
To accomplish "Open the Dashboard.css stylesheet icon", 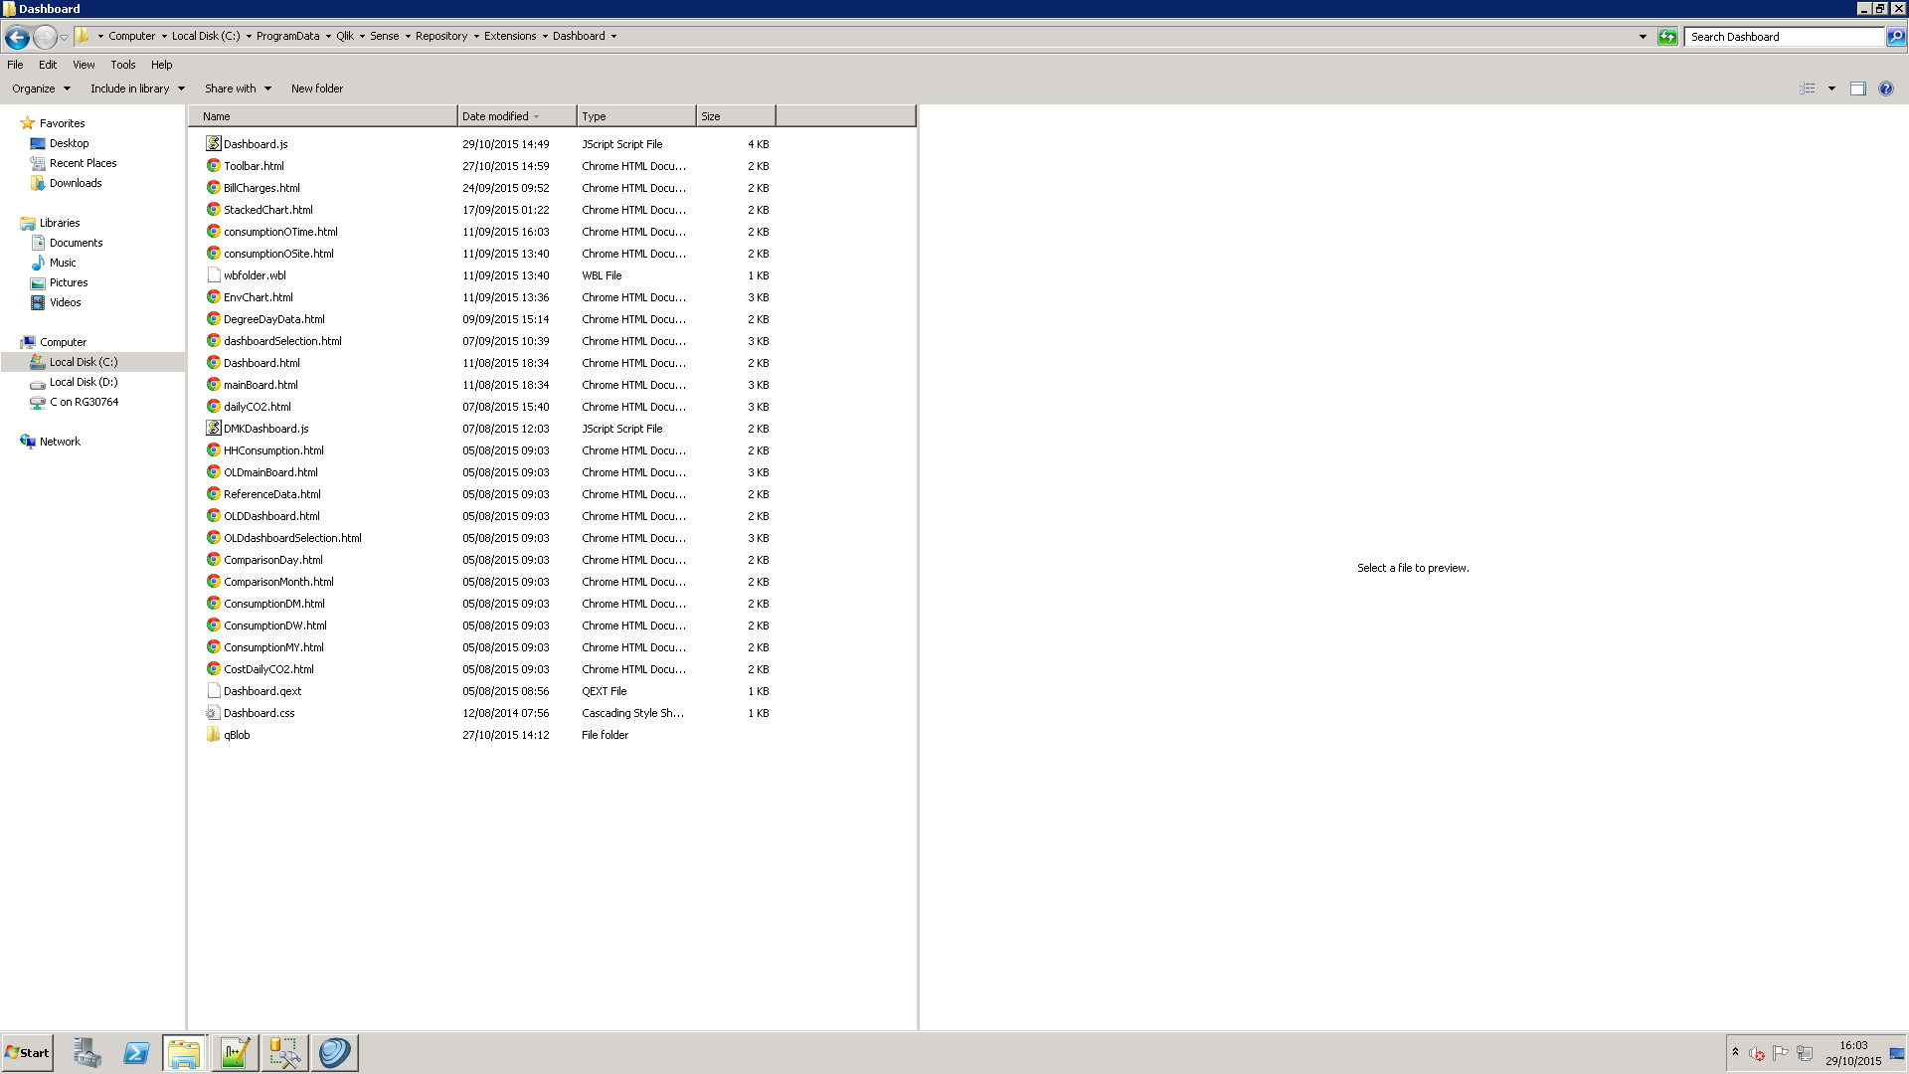I will [x=213, y=712].
